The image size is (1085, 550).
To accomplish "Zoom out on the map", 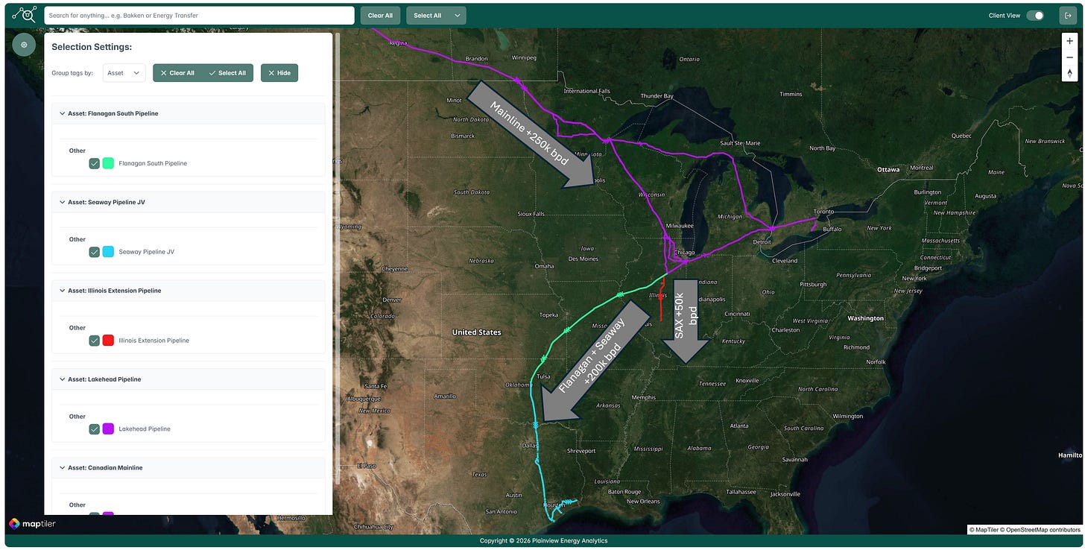I will click(1069, 57).
